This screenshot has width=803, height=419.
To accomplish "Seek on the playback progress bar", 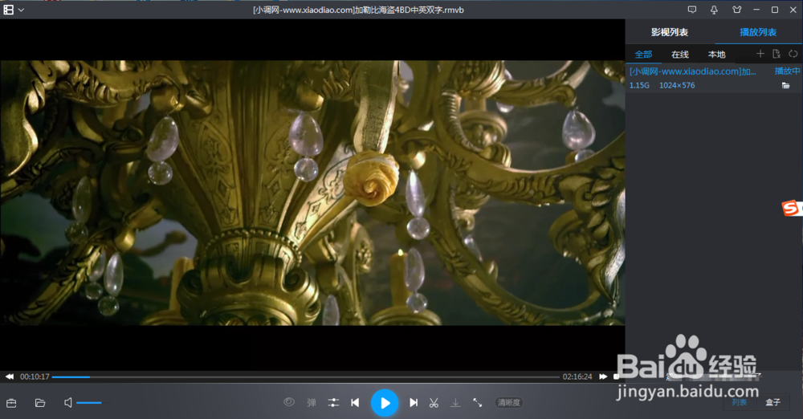I will point(306,377).
